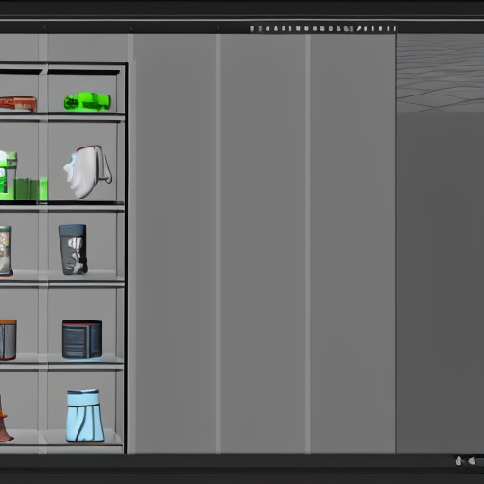Pick the red-brown box on the top shelf
This screenshot has width=484, height=484.
[18, 104]
